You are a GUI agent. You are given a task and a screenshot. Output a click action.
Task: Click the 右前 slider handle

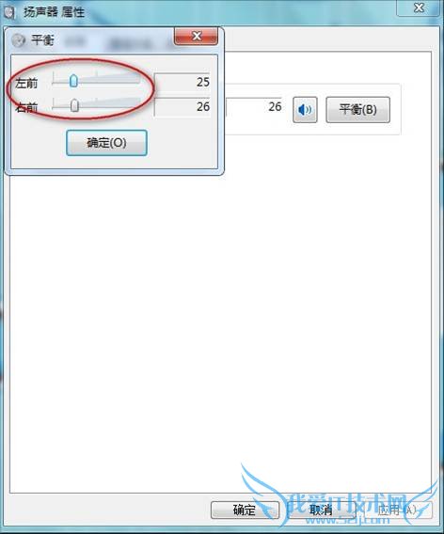coord(74,105)
